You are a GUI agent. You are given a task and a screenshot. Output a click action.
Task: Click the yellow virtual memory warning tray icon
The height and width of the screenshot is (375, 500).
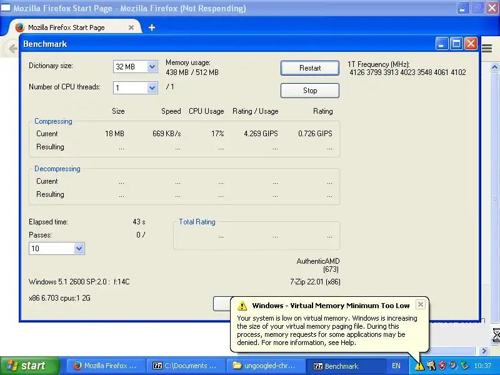[x=419, y=366]
